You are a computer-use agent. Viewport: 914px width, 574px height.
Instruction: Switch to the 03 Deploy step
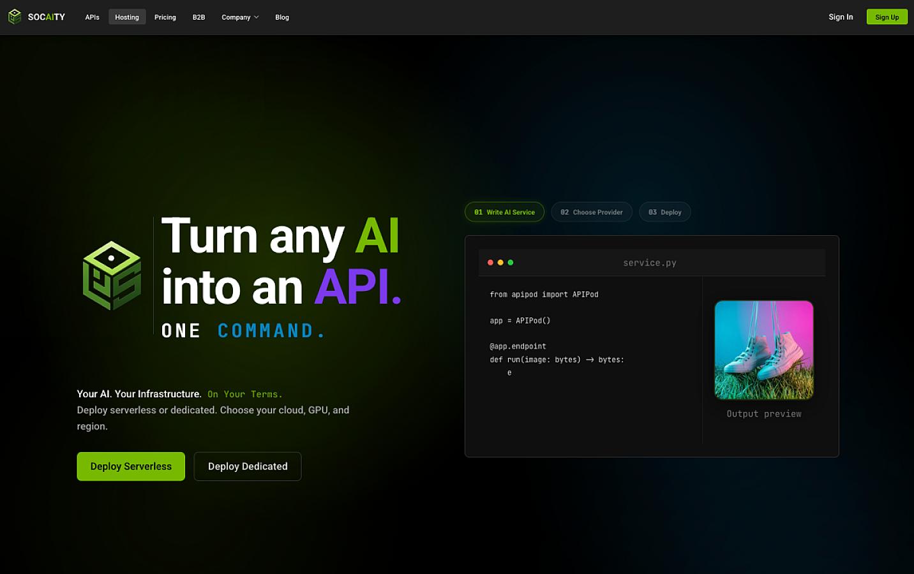point(665,212)
